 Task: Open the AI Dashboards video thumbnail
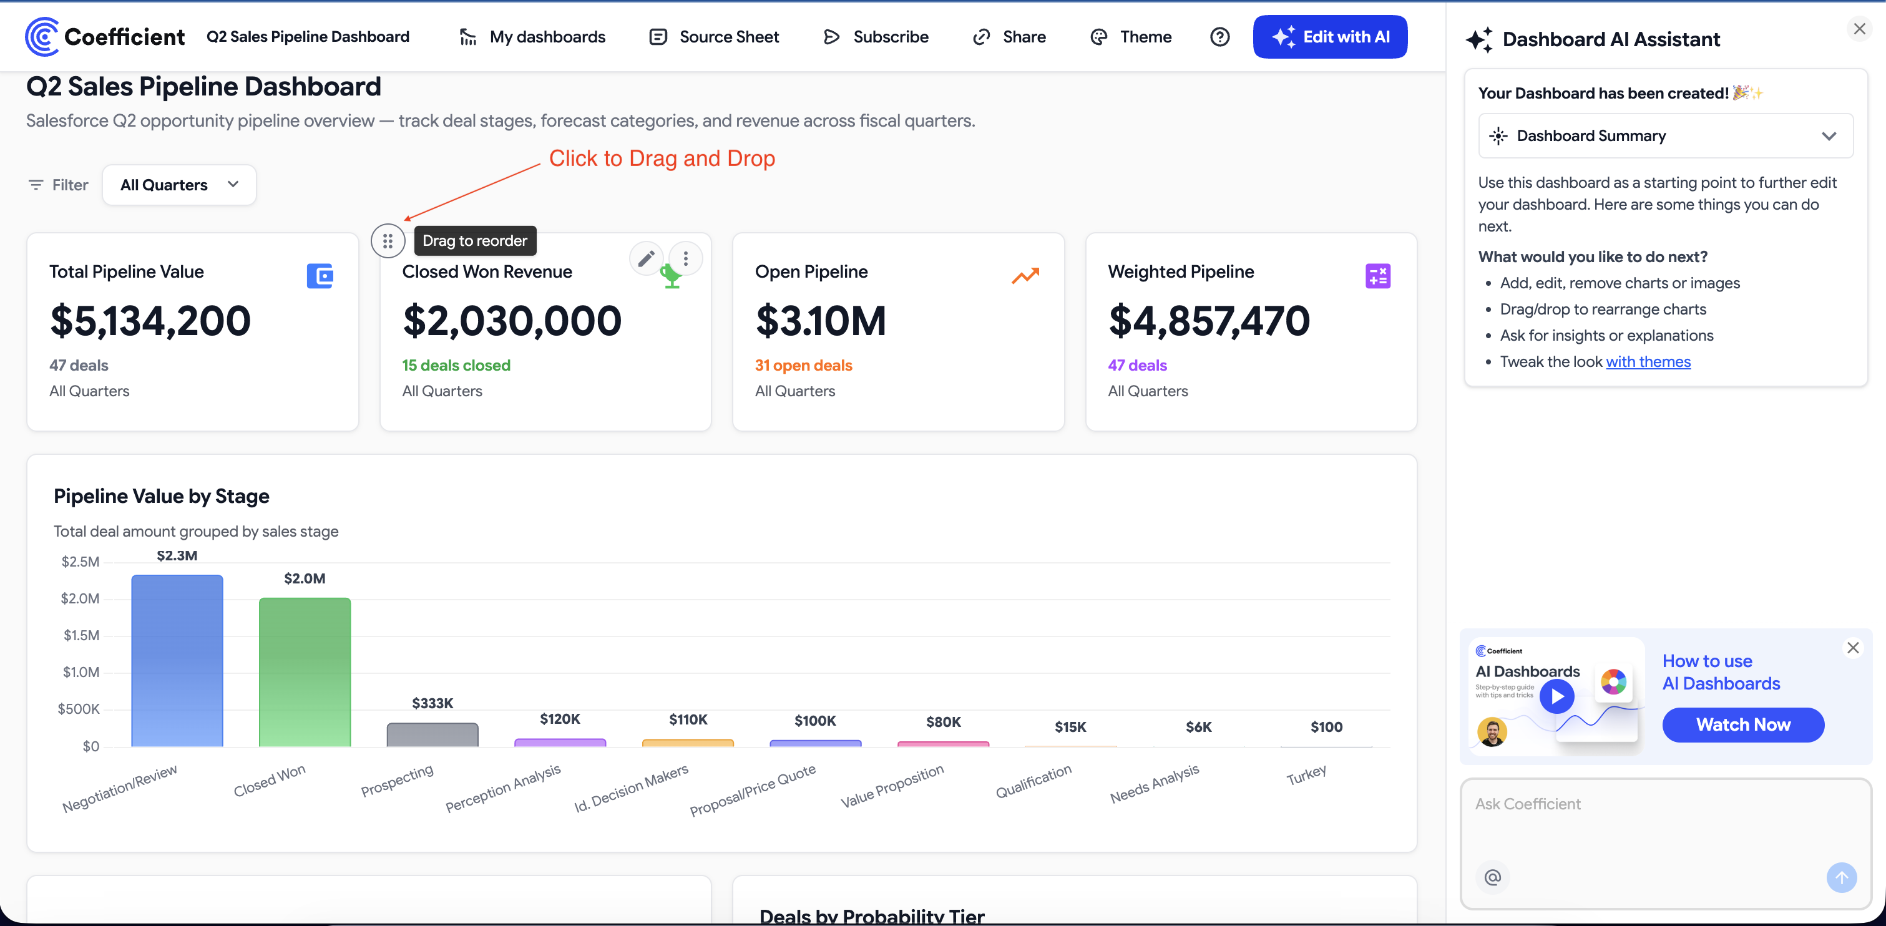(x=1556, y=696)
